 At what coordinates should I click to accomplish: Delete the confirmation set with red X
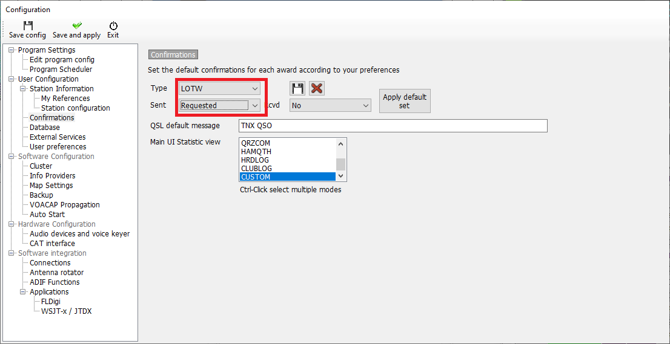pos(317,89)
